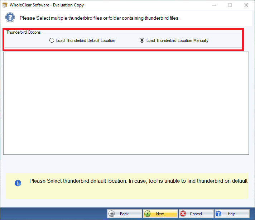Cancel the wizard

point(196,214)
